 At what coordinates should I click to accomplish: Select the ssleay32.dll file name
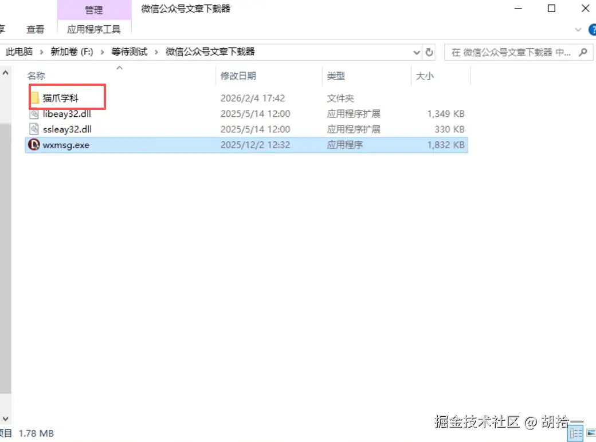[x=67, y=129]
